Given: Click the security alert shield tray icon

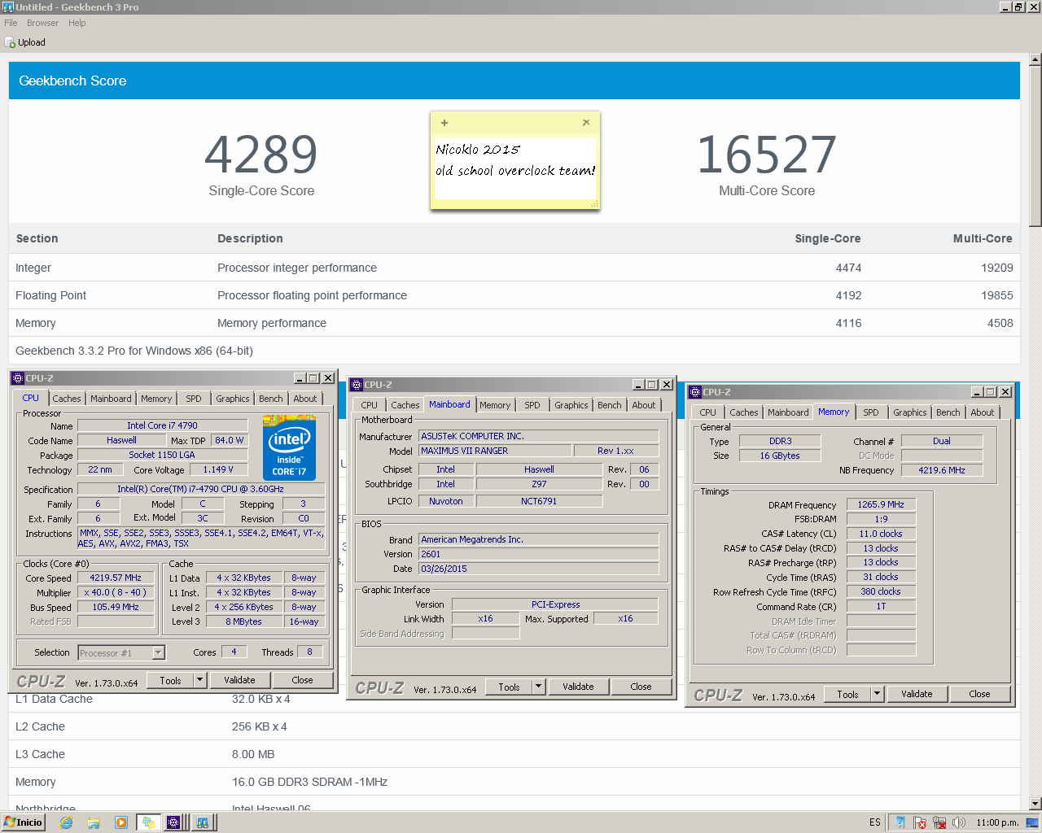Looking at the screenshot, I should pos(920,822).
